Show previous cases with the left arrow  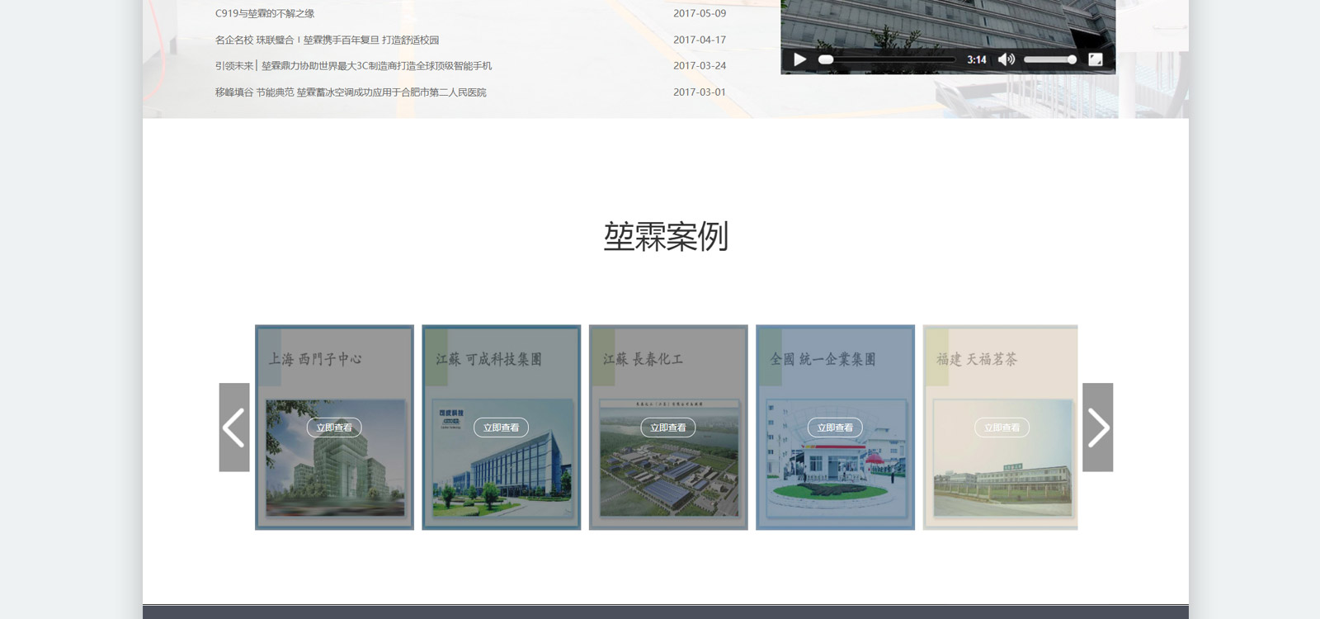coord(234,428)
